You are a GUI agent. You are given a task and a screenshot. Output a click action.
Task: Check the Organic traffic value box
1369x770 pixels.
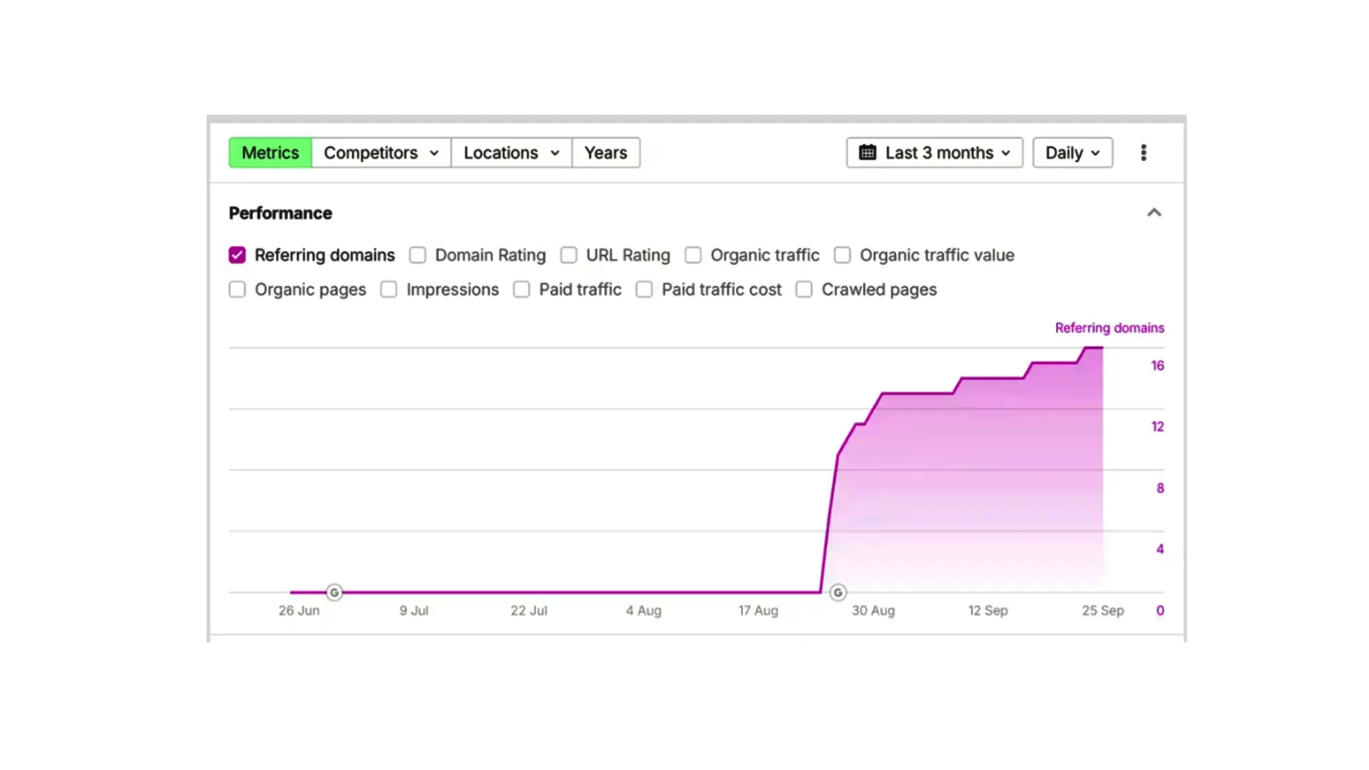[x=843, y=255]
